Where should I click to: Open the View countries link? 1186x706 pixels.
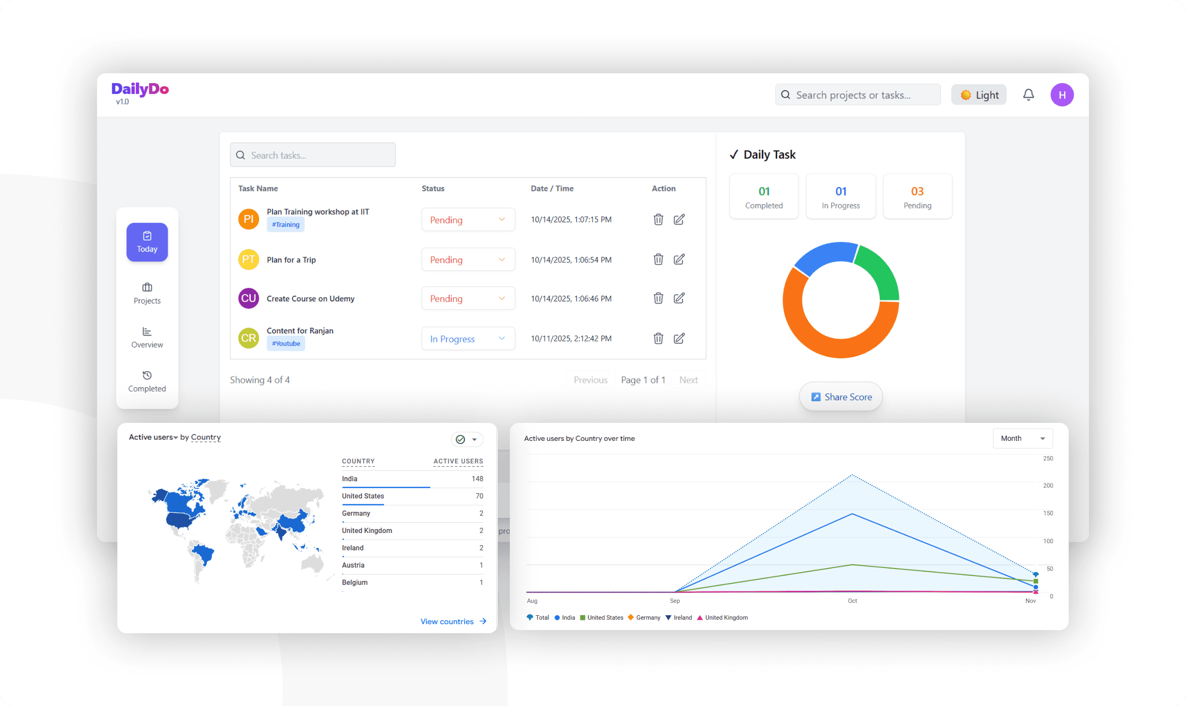tap(453, 622)
